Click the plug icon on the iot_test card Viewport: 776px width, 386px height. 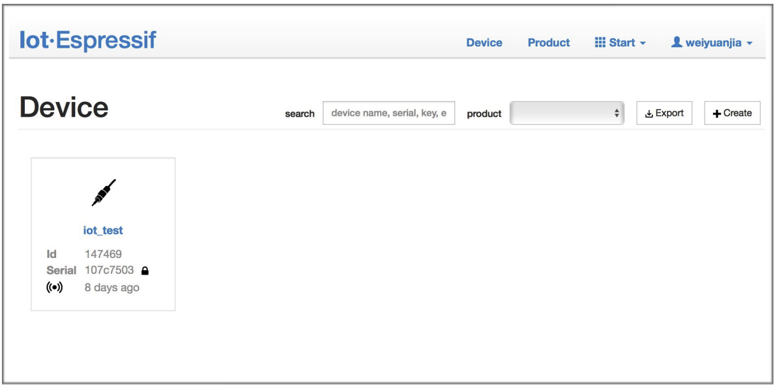pyautogui.click(x=103, y=193)
